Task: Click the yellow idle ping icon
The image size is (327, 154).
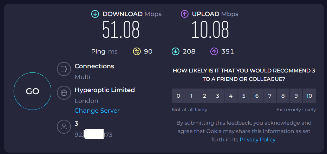Action: tap(137, 51)
